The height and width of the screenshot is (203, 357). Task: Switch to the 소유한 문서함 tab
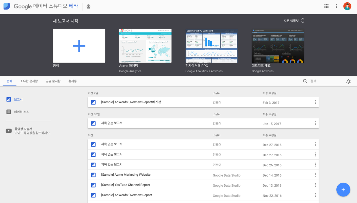29,81
